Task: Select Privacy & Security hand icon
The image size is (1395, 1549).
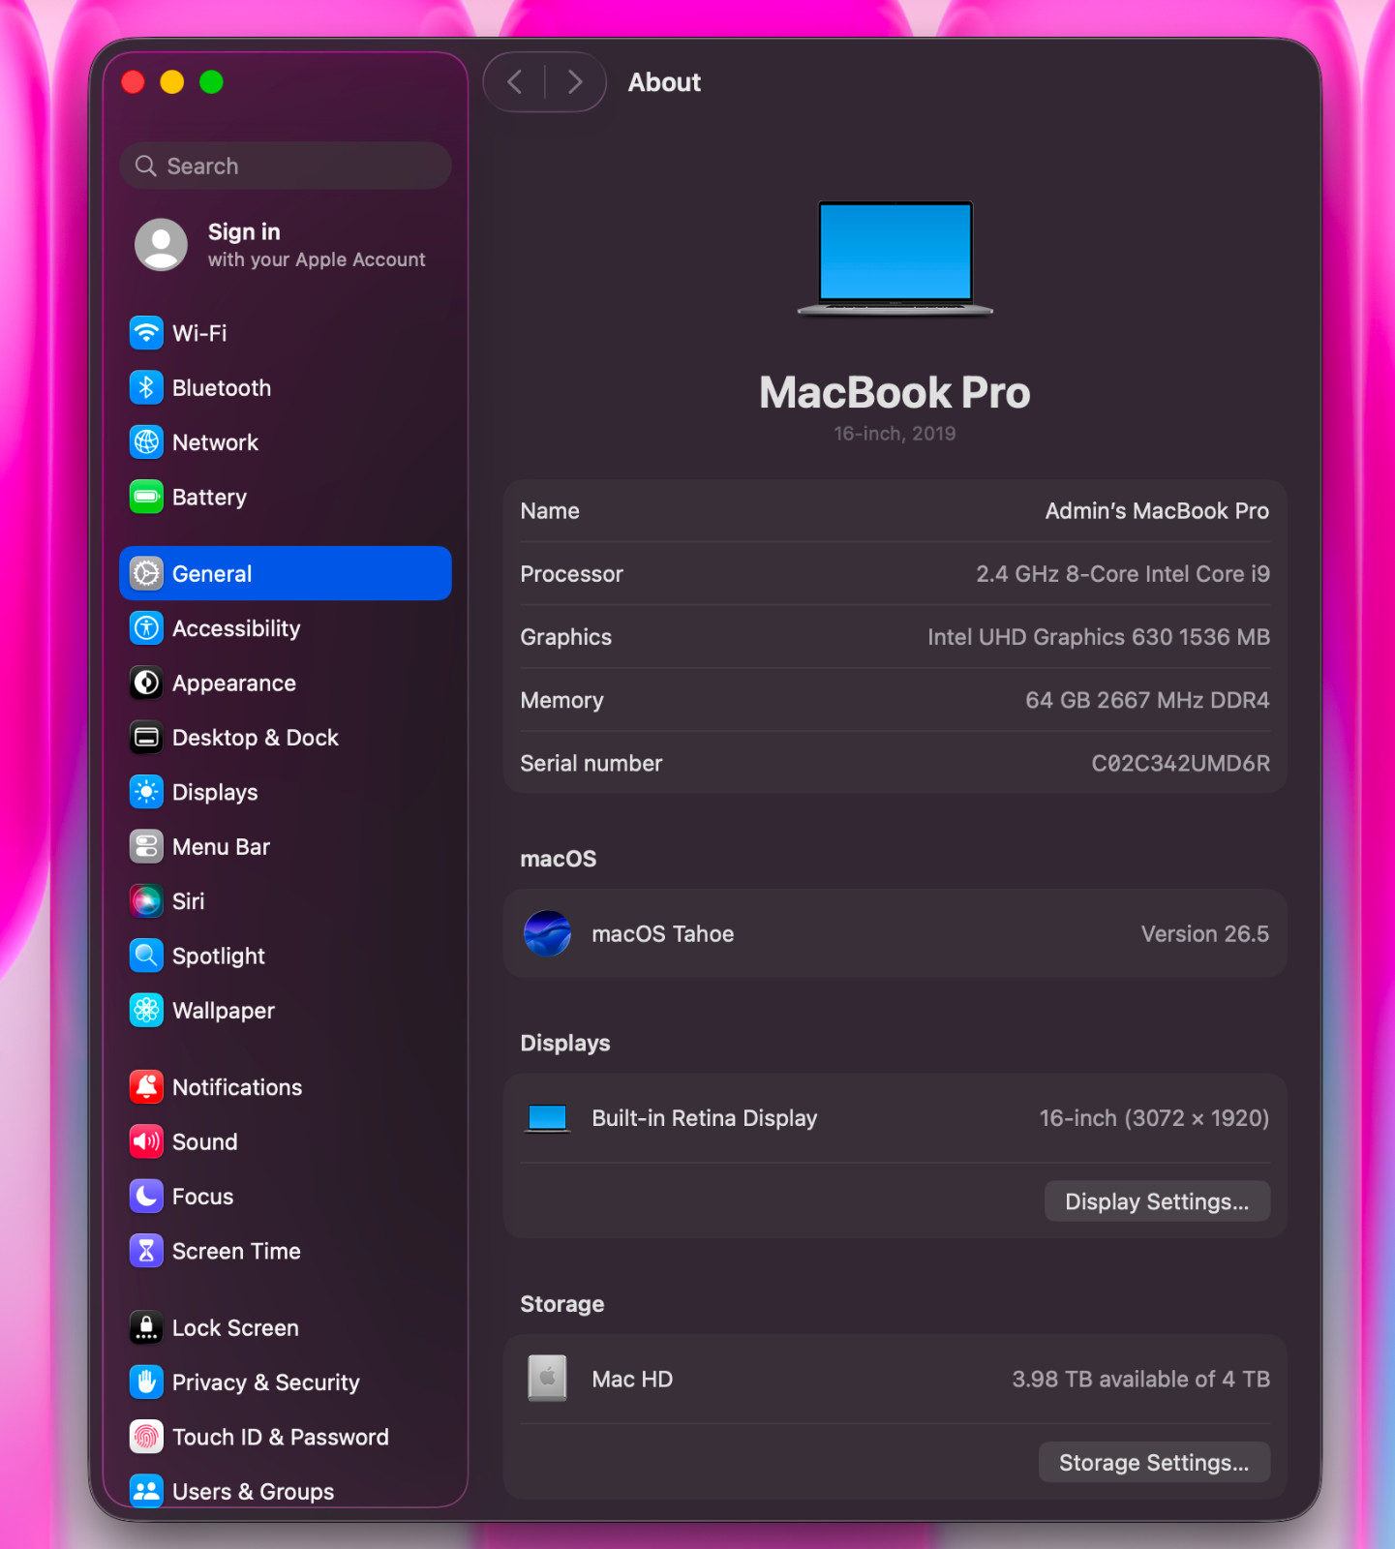Action: tap(146, 1382)
